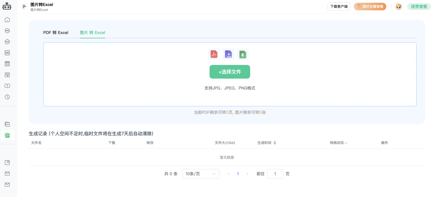
Task: Open the book sidebar icon
Action: pyautogui.click(x=7, y=86)
